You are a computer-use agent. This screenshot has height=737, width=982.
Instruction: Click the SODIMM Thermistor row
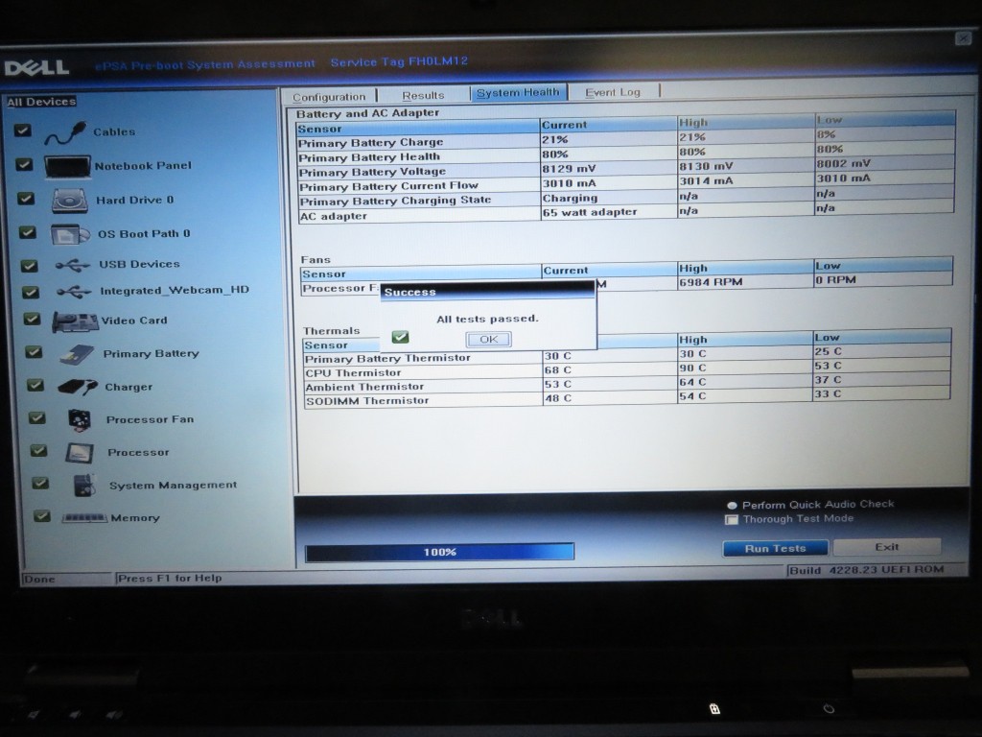click(x=627, y=399)
